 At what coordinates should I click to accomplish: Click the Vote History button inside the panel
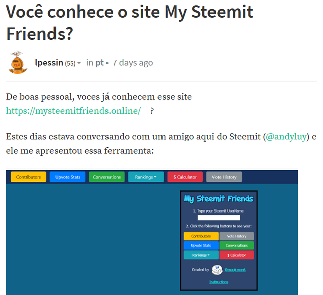point(237,236)
